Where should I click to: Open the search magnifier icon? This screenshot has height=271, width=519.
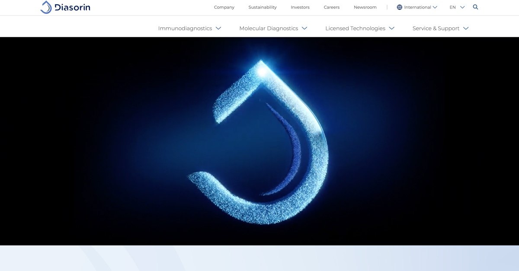pyautogui.click(x=475, y=7)
